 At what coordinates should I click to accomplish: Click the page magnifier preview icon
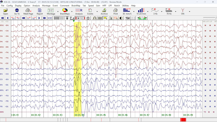(110, 18)
